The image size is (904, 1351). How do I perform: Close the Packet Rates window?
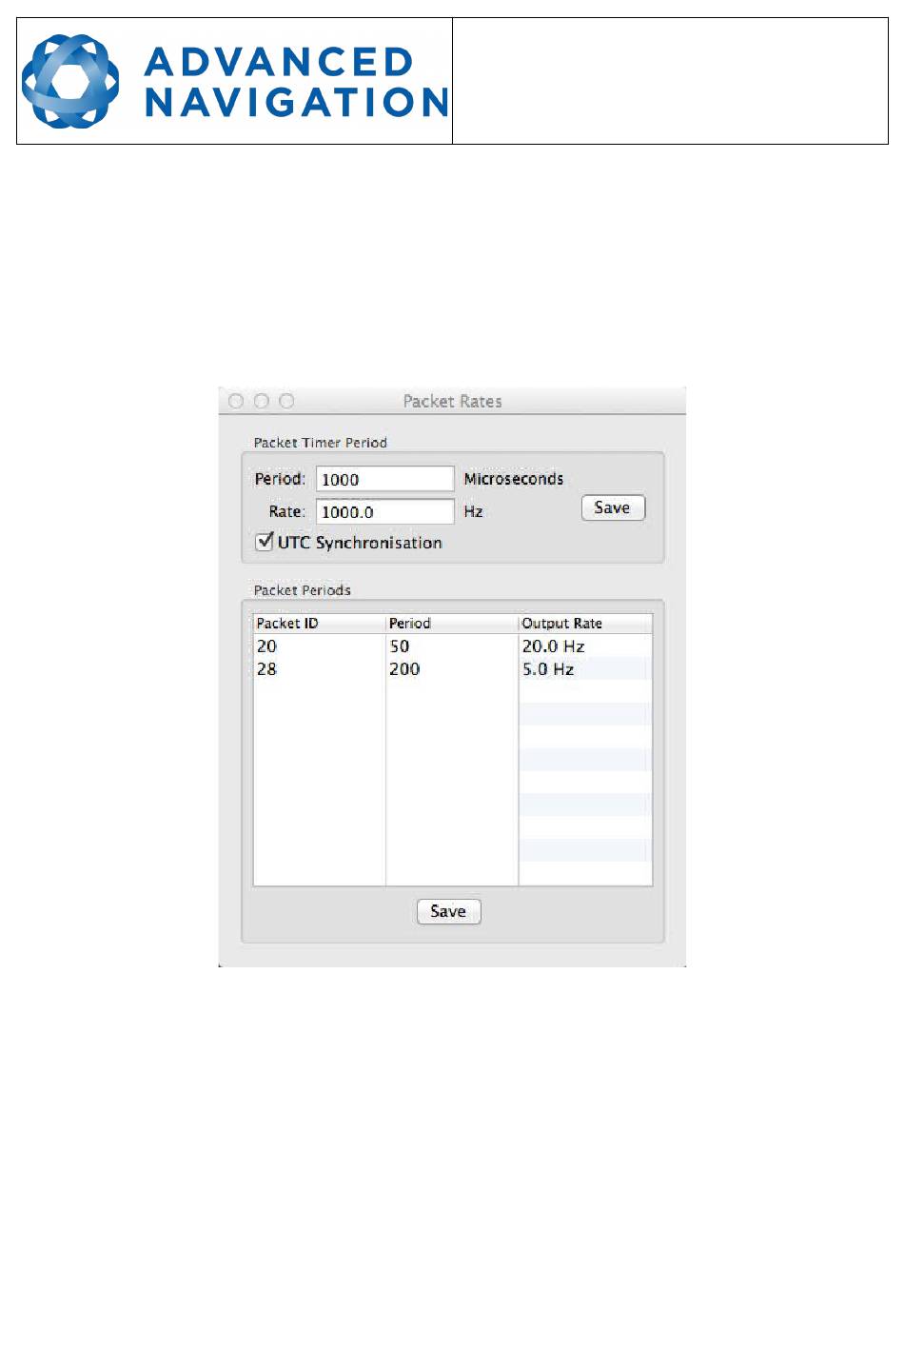pyautogui.click(x=236, y=401)
